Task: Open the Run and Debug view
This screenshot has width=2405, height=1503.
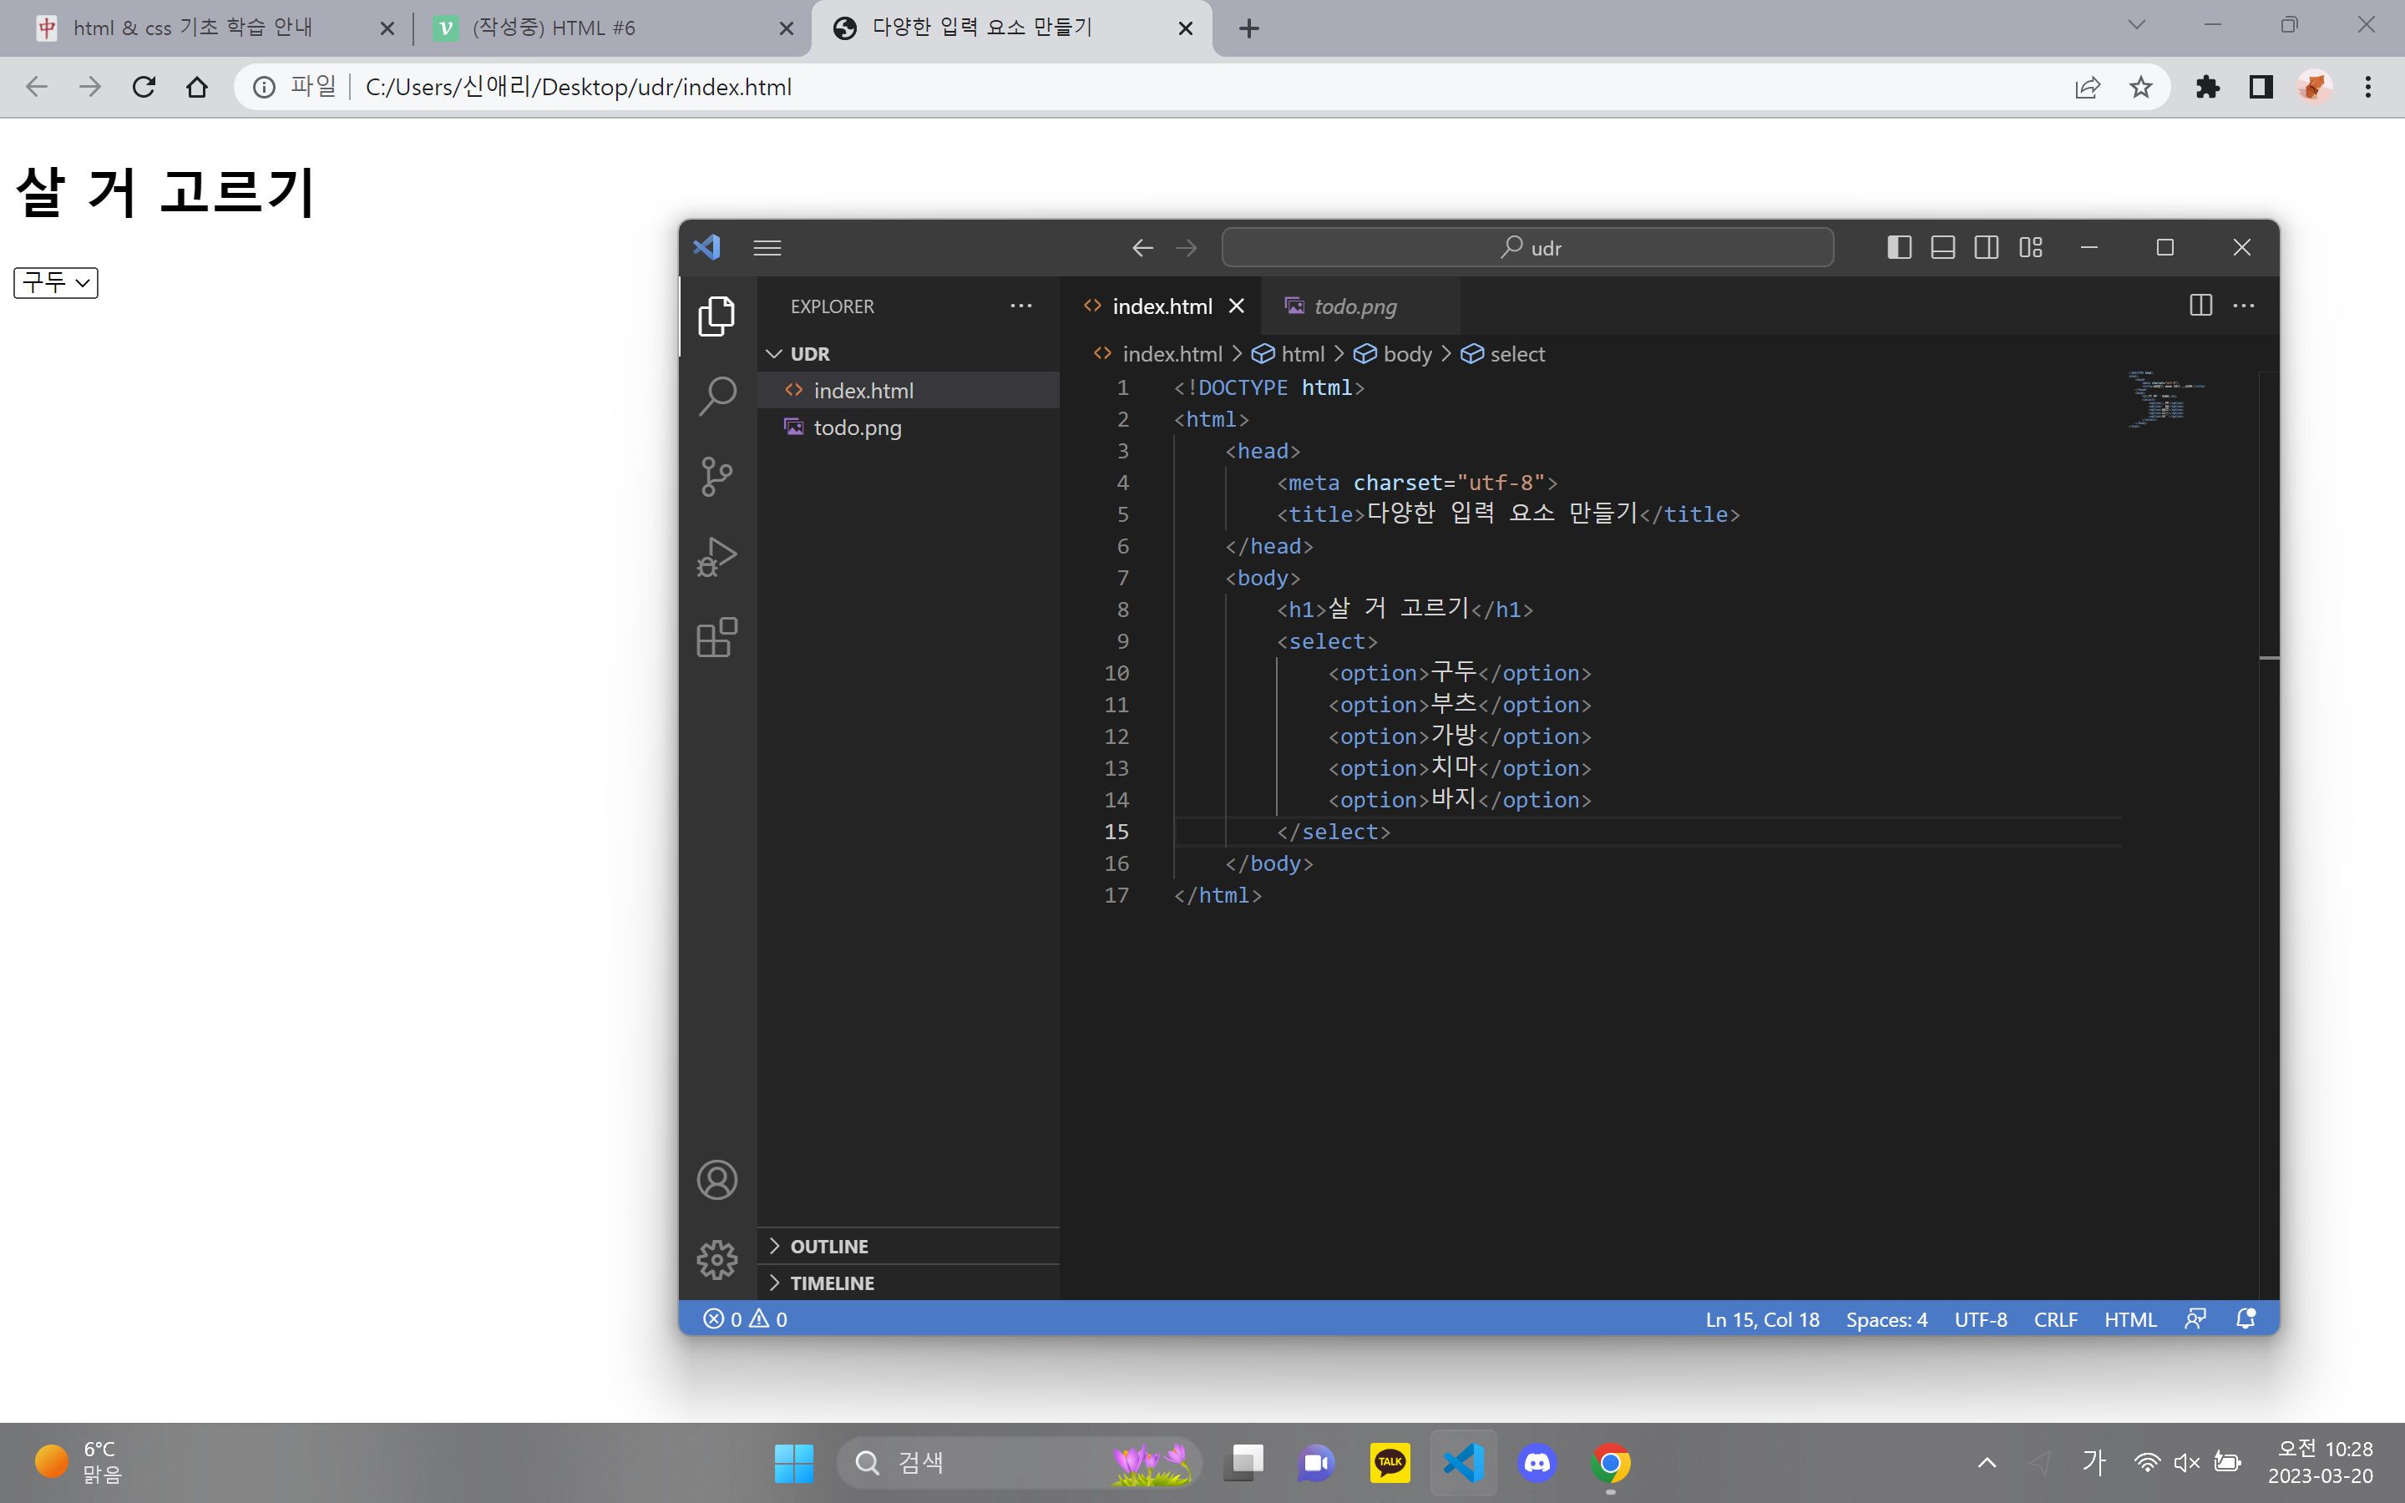Action: [716, 557]
